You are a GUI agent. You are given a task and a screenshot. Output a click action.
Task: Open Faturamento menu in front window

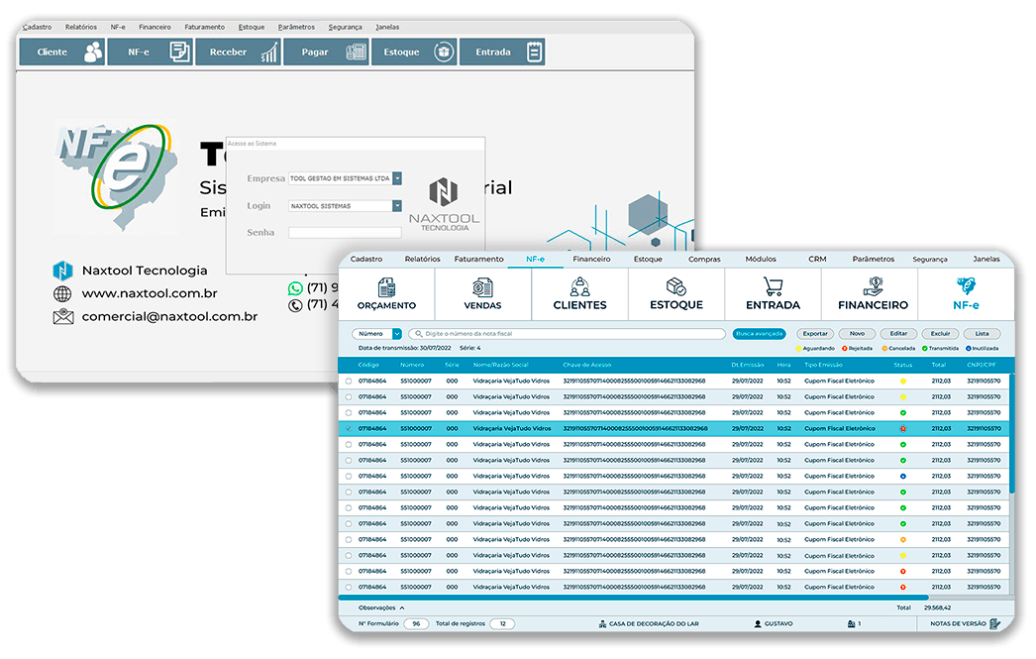pyautogui.click(x=479, y=259)
